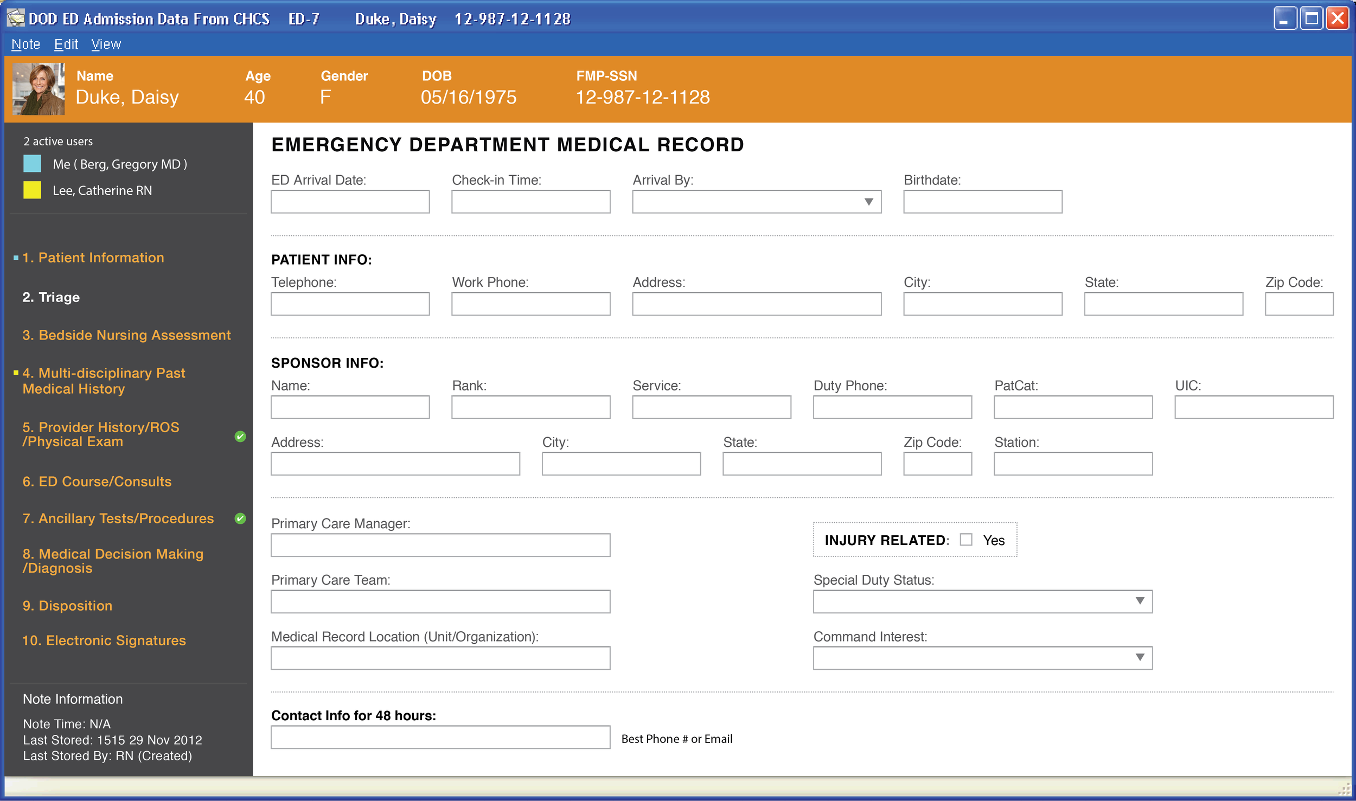The width and height of the screenshot is (1356, 801).
Task: Select the yellow swatch for Lee, Catherine RN
Action: [32, 190]
